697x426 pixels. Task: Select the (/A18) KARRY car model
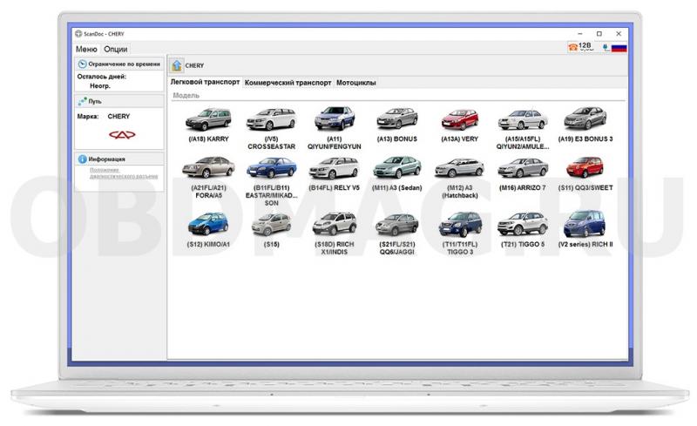tap(208, 124)
